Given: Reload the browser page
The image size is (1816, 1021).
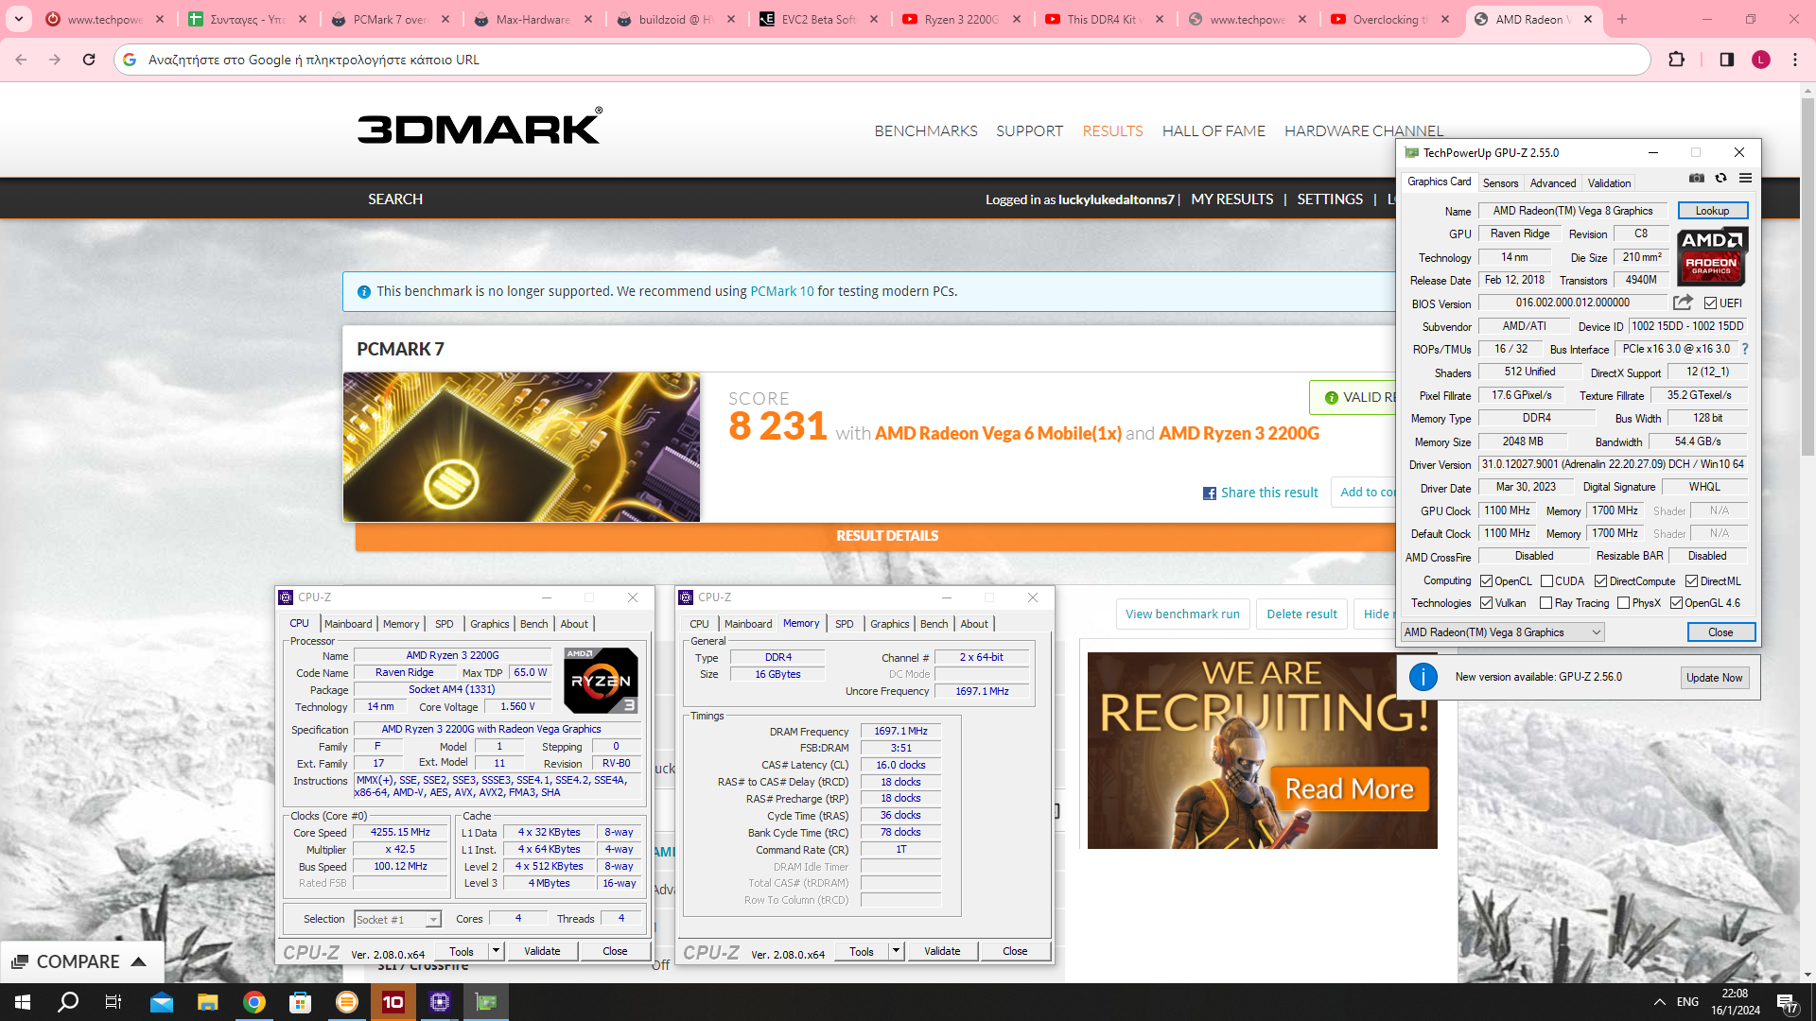Looking at the screenshot, I should coord(89,60).
